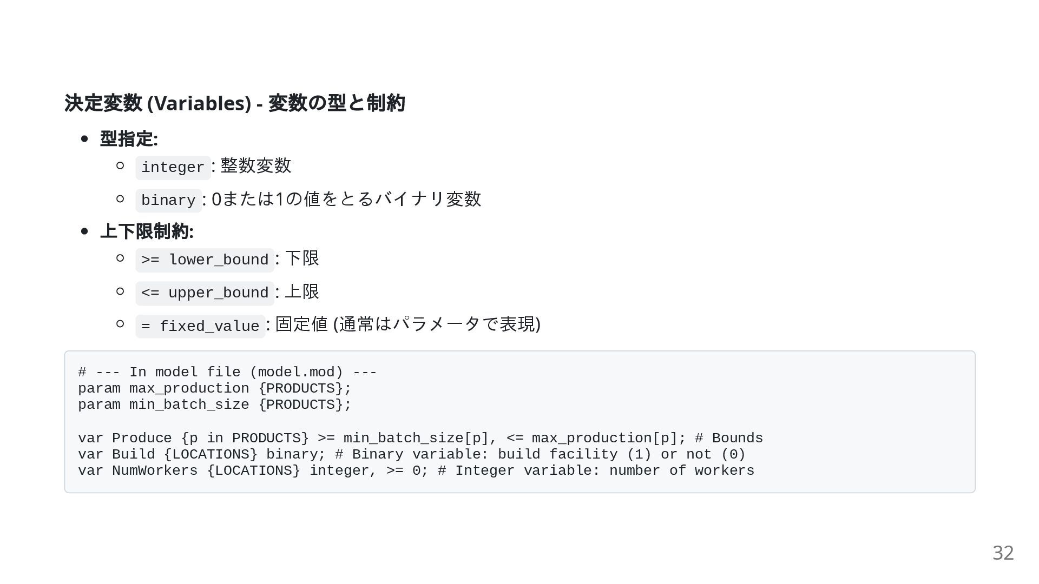
Task: Click the param min_batch_size code line
Action: tap(215, 404)
